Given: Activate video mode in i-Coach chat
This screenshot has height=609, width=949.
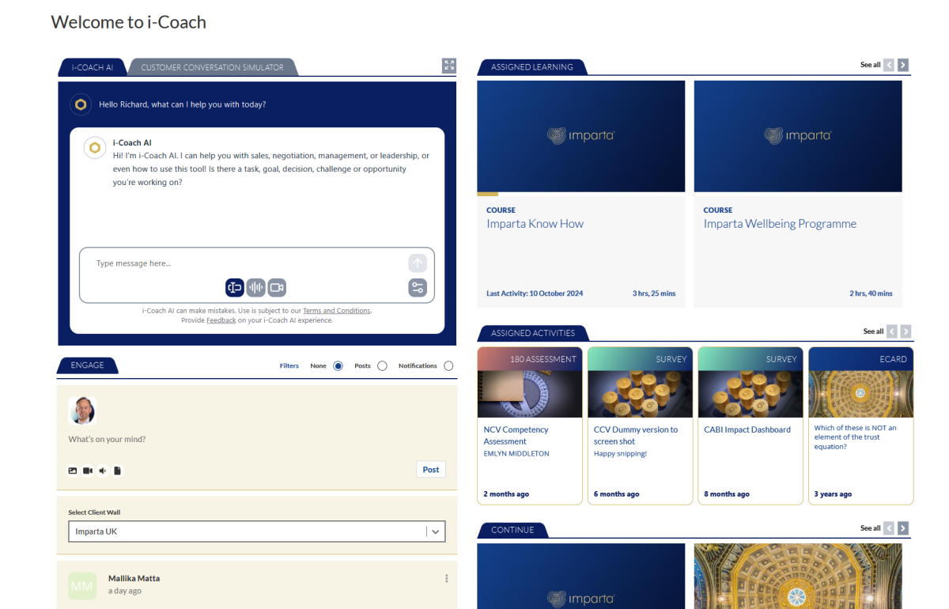Looking at the screenshot, I should coord(276,287).
